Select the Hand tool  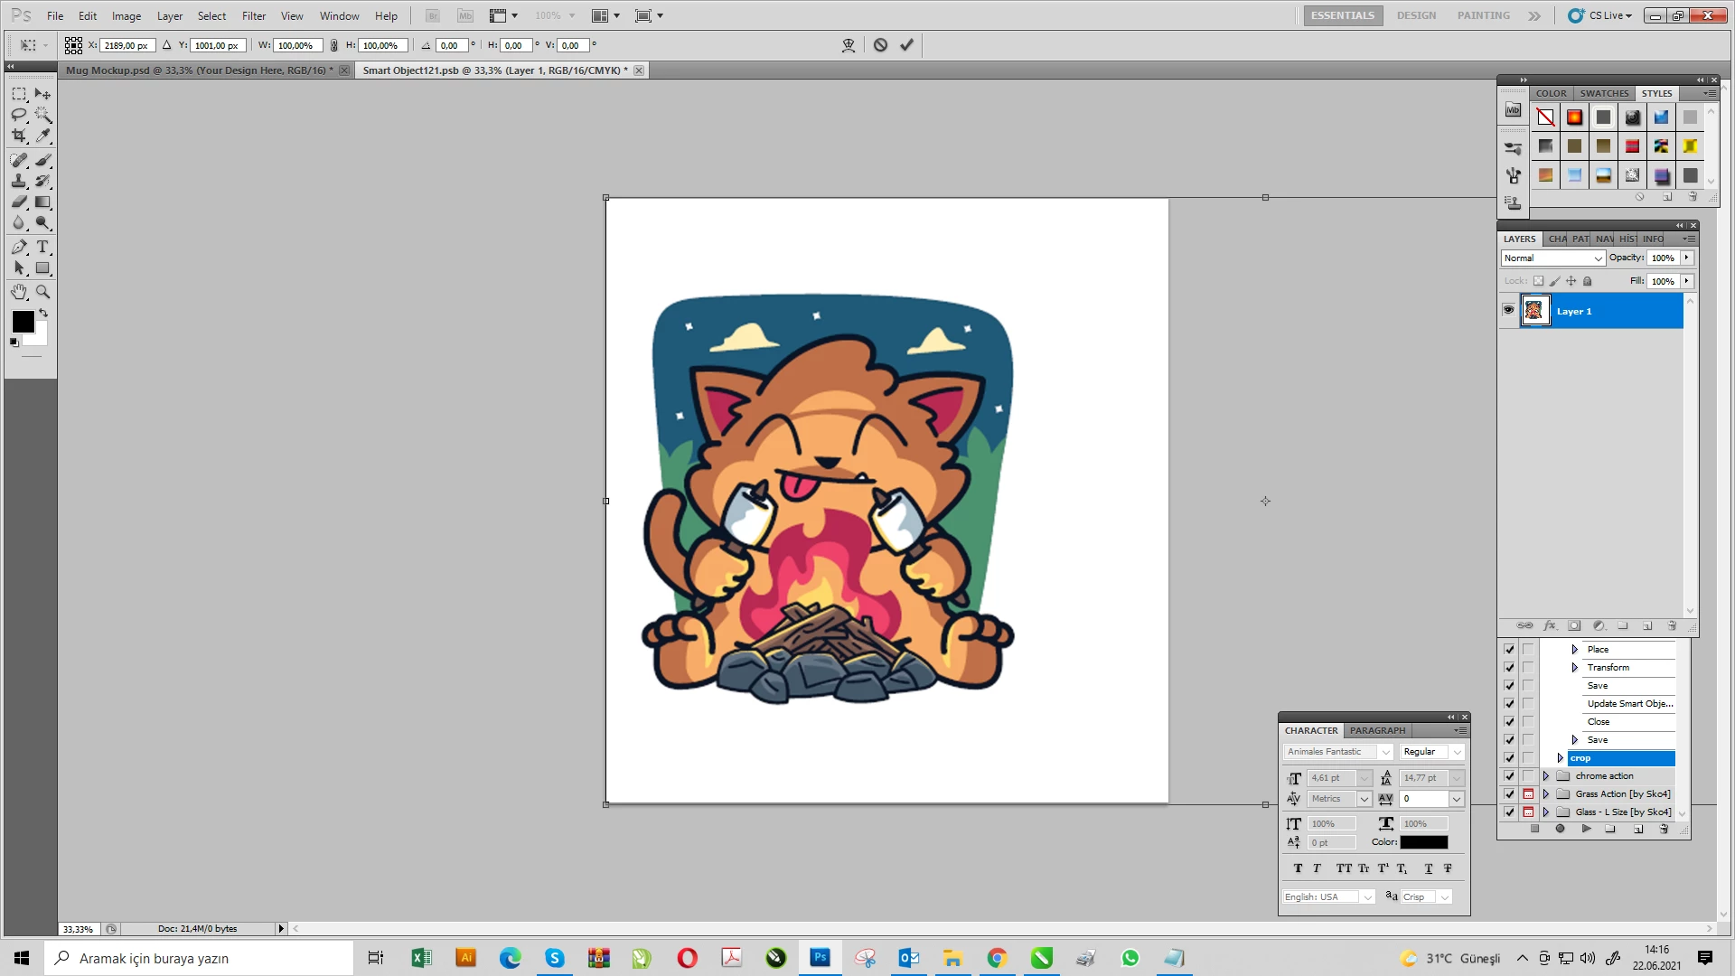[x=19, y=292]
